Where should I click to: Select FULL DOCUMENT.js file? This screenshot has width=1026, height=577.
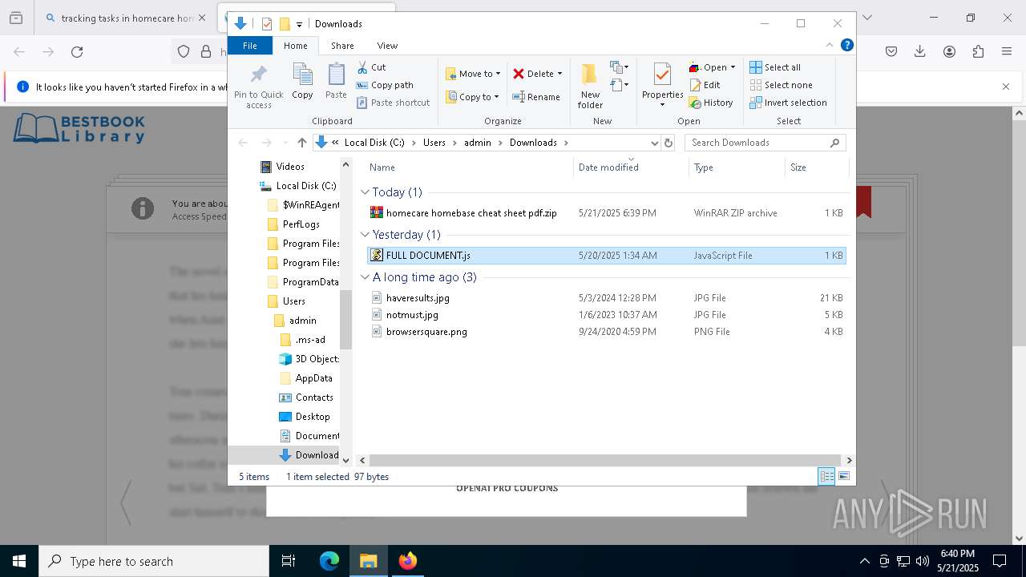pos(606,256)
